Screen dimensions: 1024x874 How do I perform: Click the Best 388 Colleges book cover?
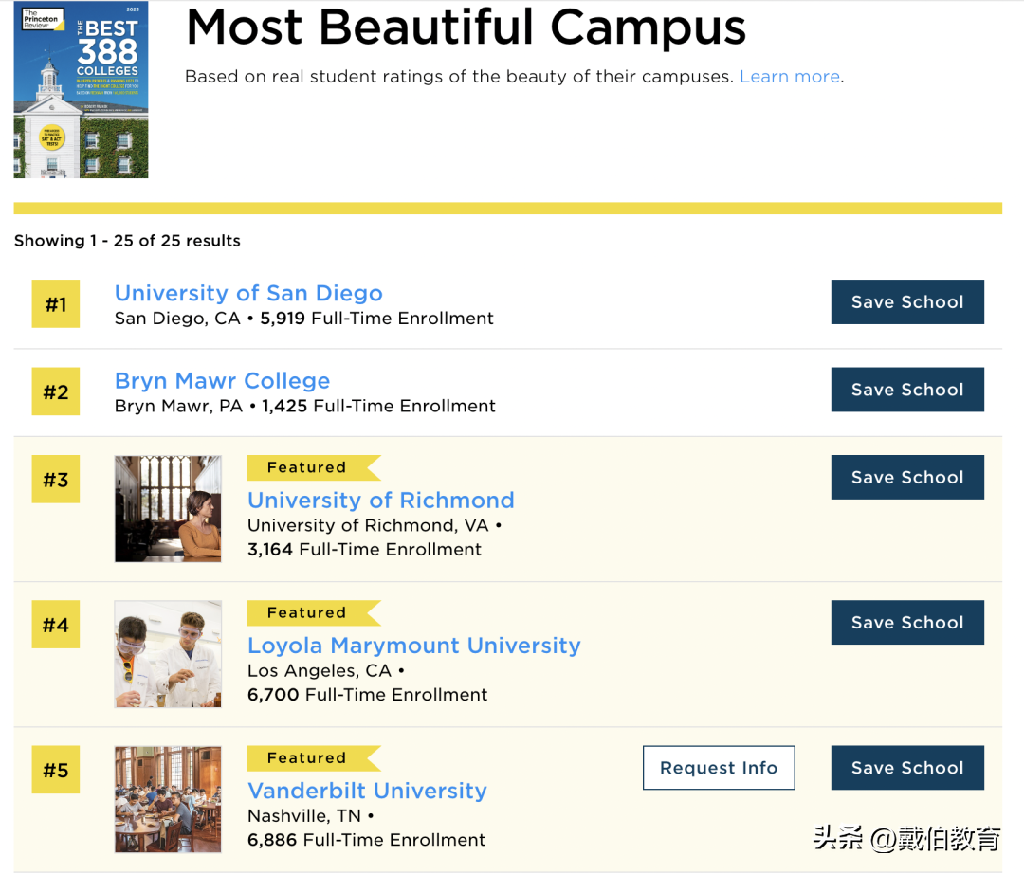(x=81, y=89)
